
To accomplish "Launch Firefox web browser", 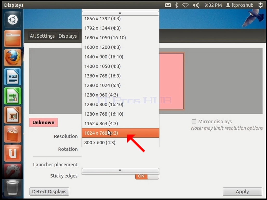I will (13, 58).
